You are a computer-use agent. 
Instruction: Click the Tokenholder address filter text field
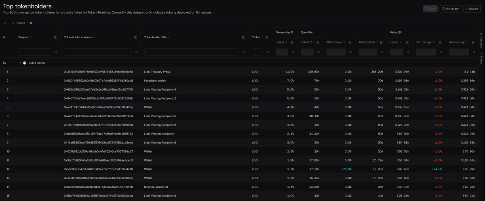[x=97, y=52]
